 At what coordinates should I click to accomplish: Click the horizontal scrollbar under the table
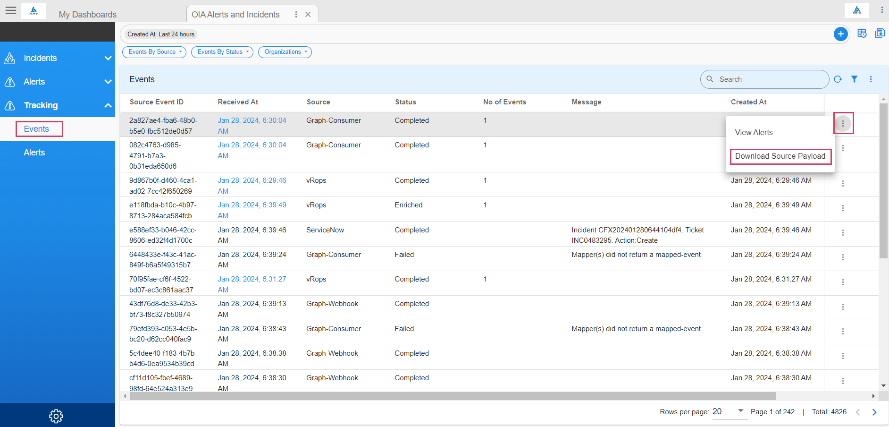pyautogui.click(x=452, y=396)
